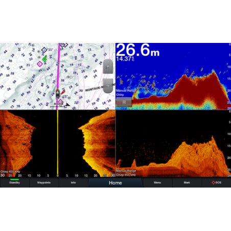231x231 pixels.
Task: Select the boat position icon on chart
Action: [x=58, y=94]
